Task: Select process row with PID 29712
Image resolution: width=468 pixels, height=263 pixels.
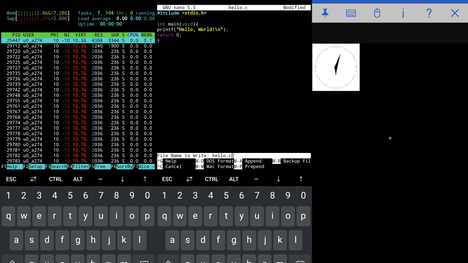Action: point(78,46)
